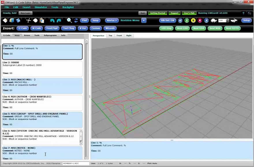This screenshot has width=254, height=167.
Task: Click the Save floppy disk icon
Action: [x=18, y=21]
